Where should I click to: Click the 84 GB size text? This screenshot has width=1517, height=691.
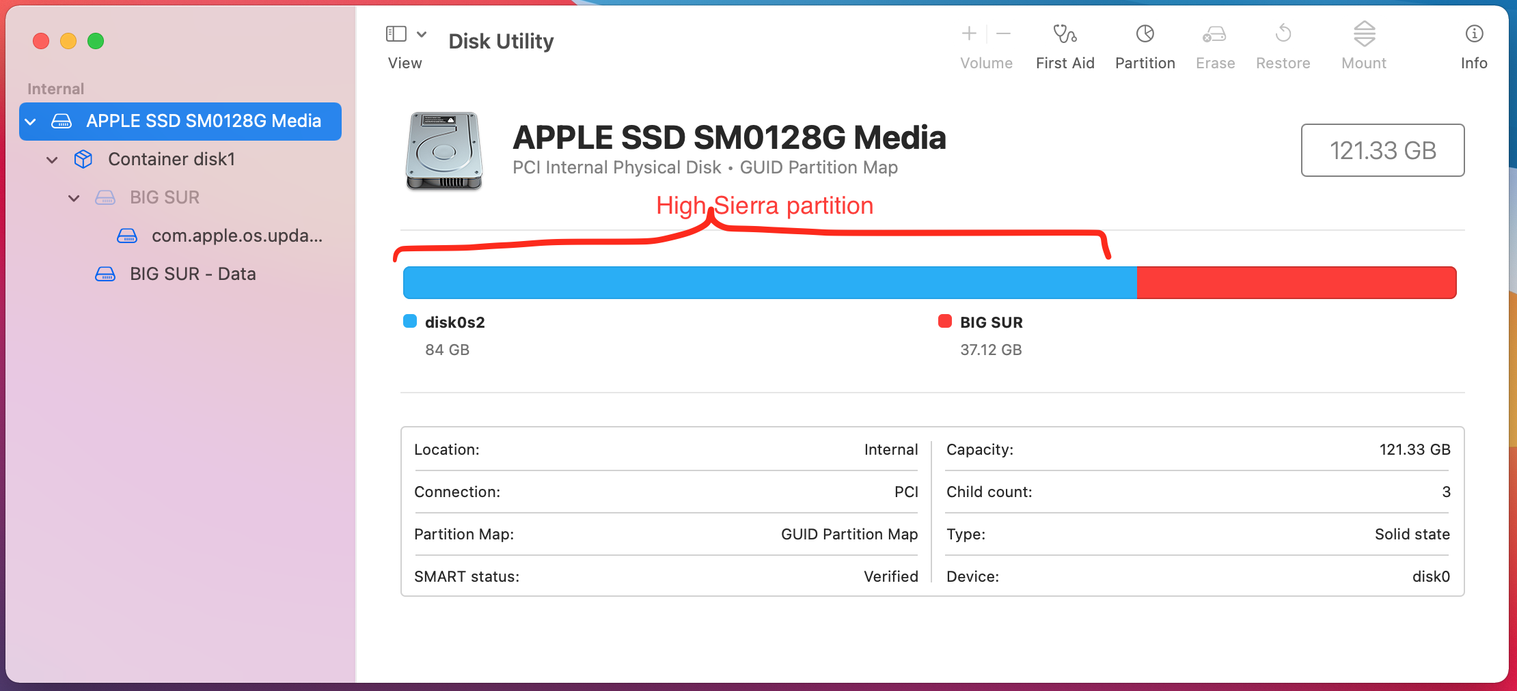coord(448,350)
